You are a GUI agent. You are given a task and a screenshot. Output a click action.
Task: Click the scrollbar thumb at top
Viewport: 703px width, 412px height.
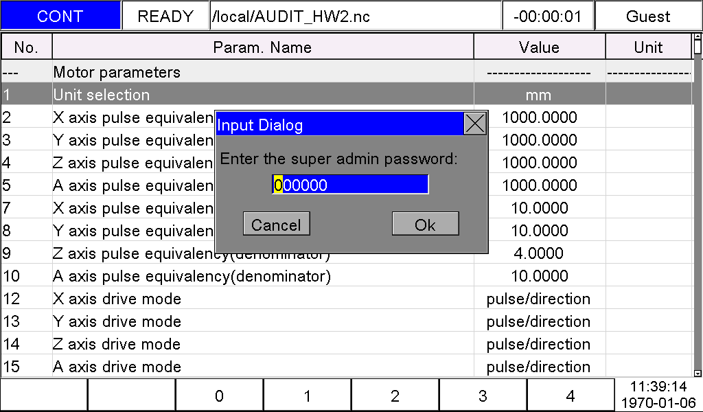698,46
